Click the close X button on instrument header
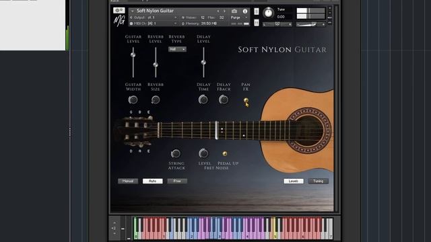 tap(330, 9)
